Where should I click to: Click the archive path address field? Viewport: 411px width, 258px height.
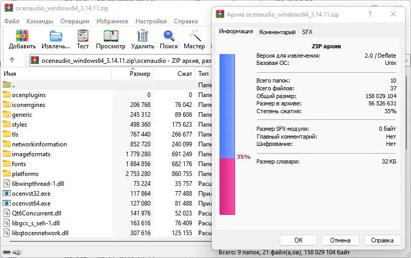point(120,61)
